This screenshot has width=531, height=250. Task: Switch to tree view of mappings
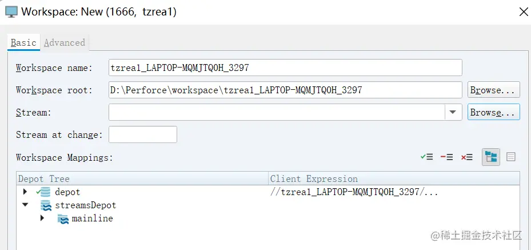[490, 157]
